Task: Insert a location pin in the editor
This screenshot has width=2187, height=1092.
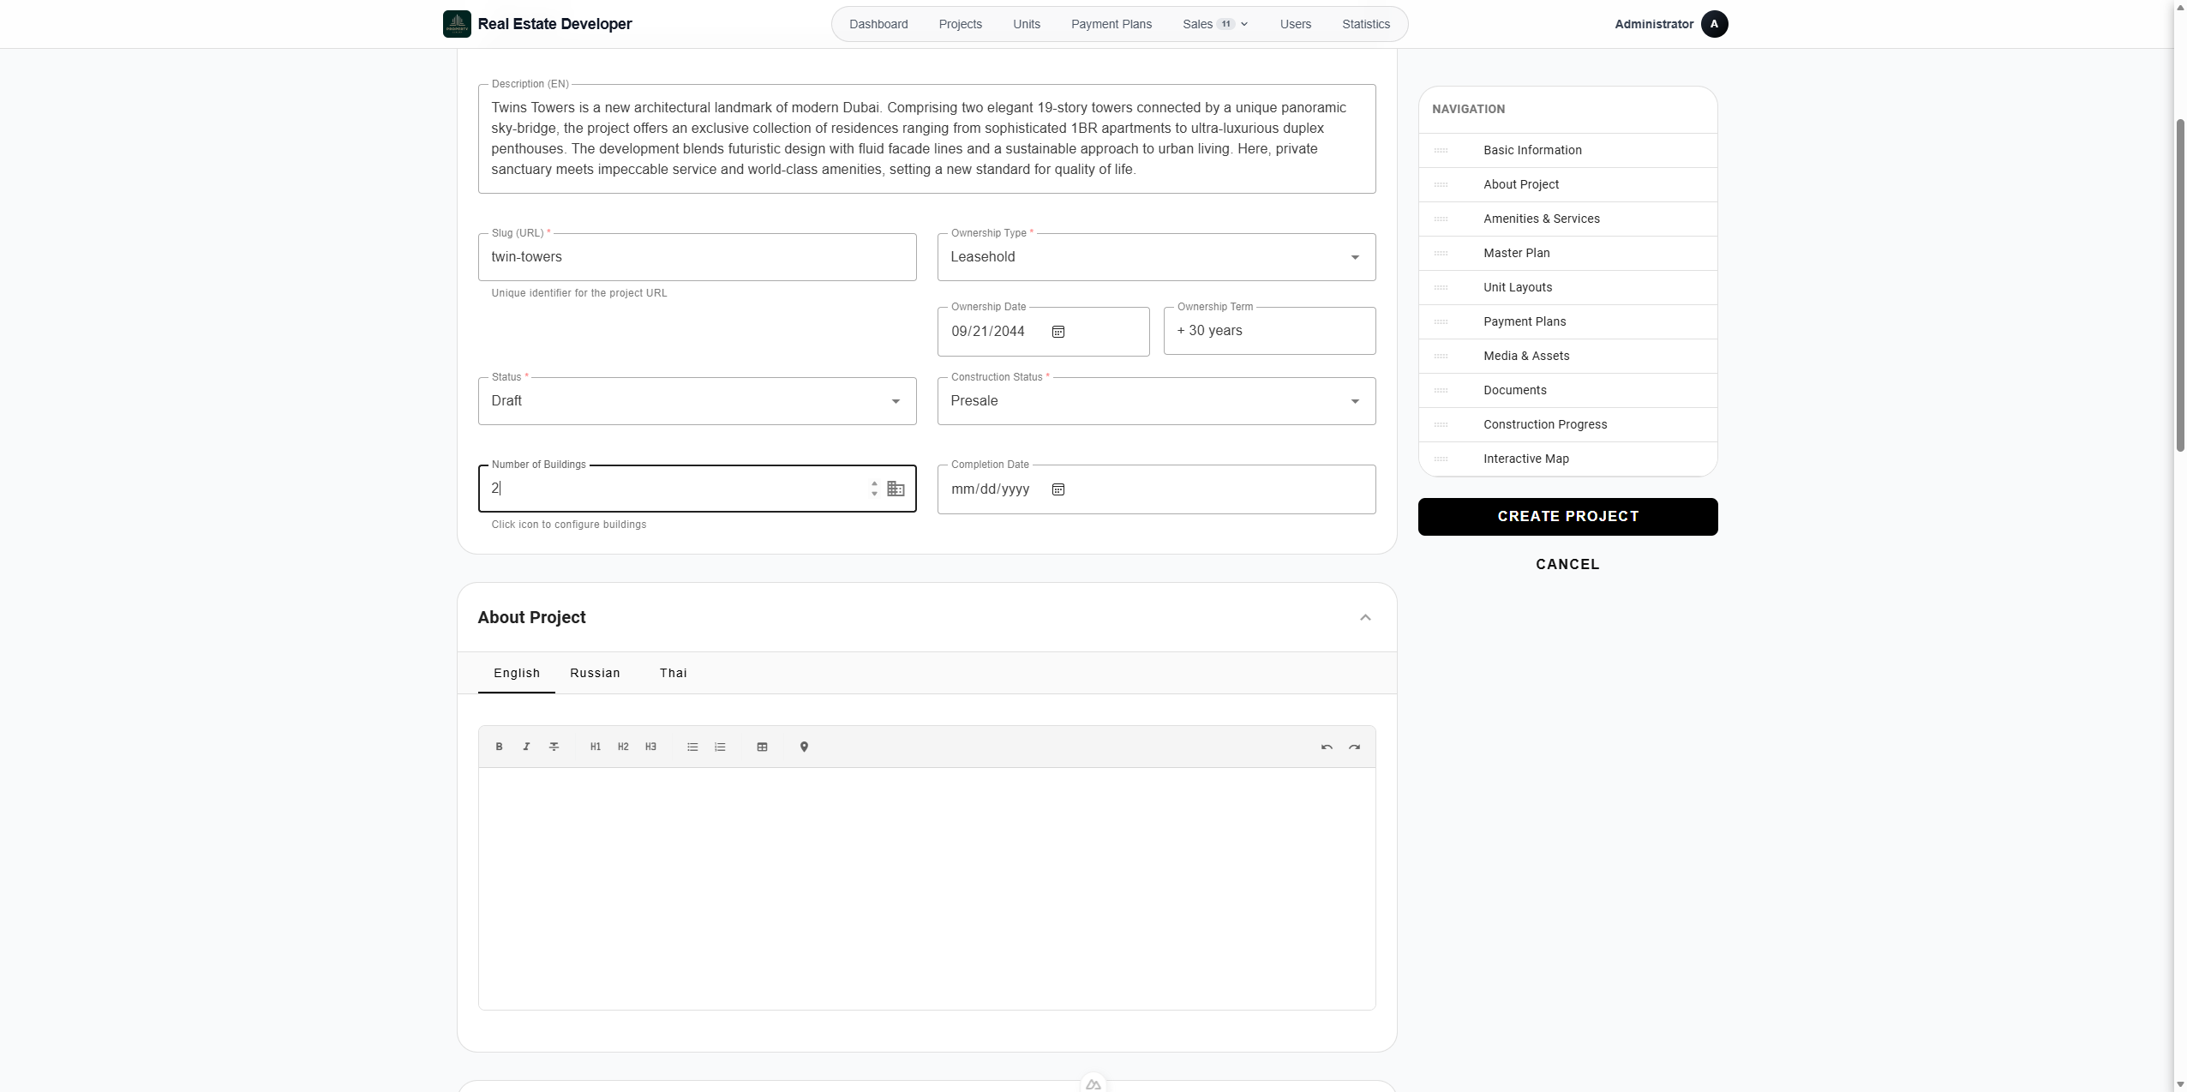Action: pos(804,747)
